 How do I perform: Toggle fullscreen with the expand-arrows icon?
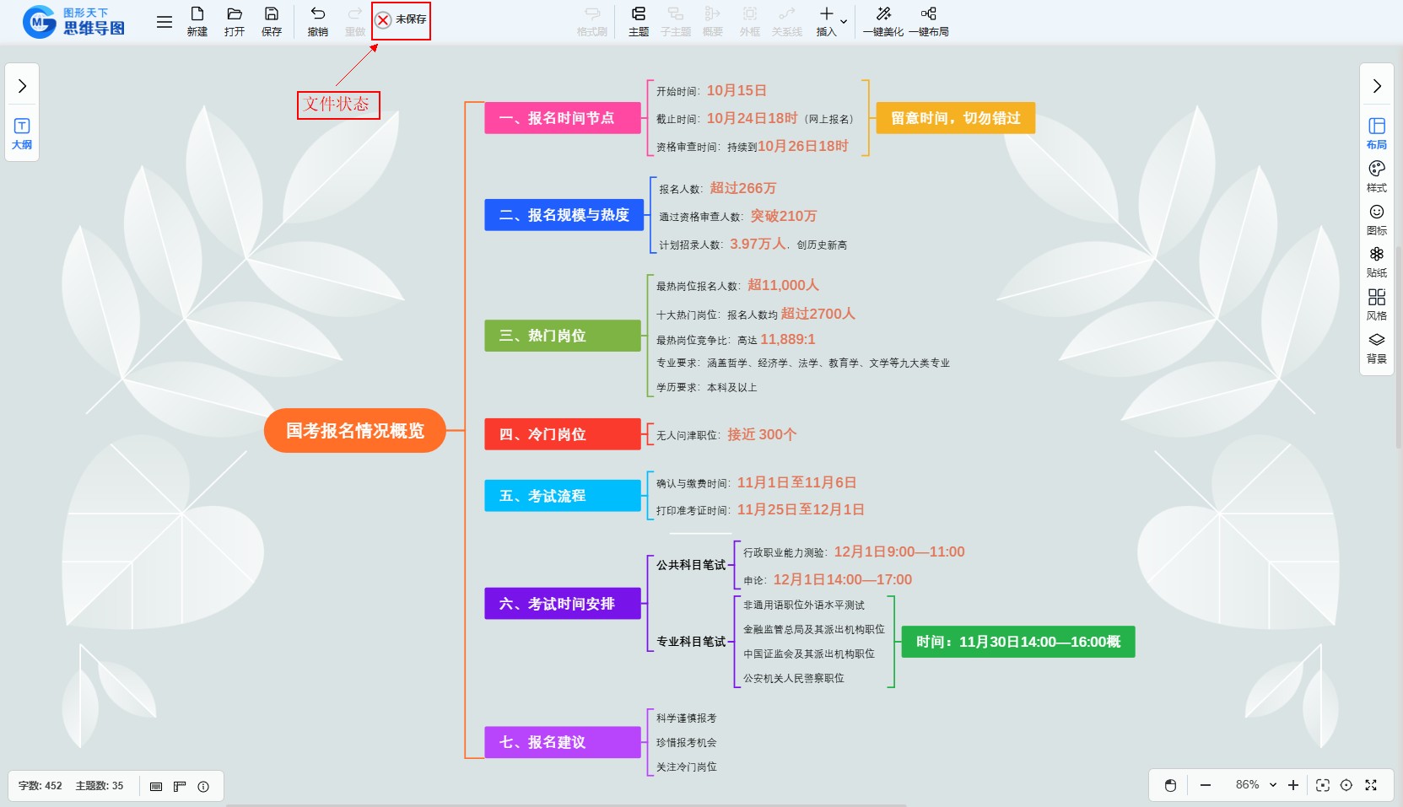tap(1371, 786)
